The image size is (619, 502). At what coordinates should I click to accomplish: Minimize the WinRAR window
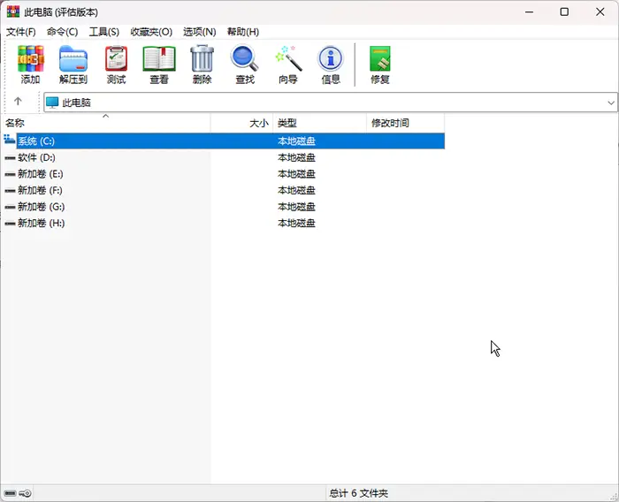pyautogui.click(x=529, y=11)
